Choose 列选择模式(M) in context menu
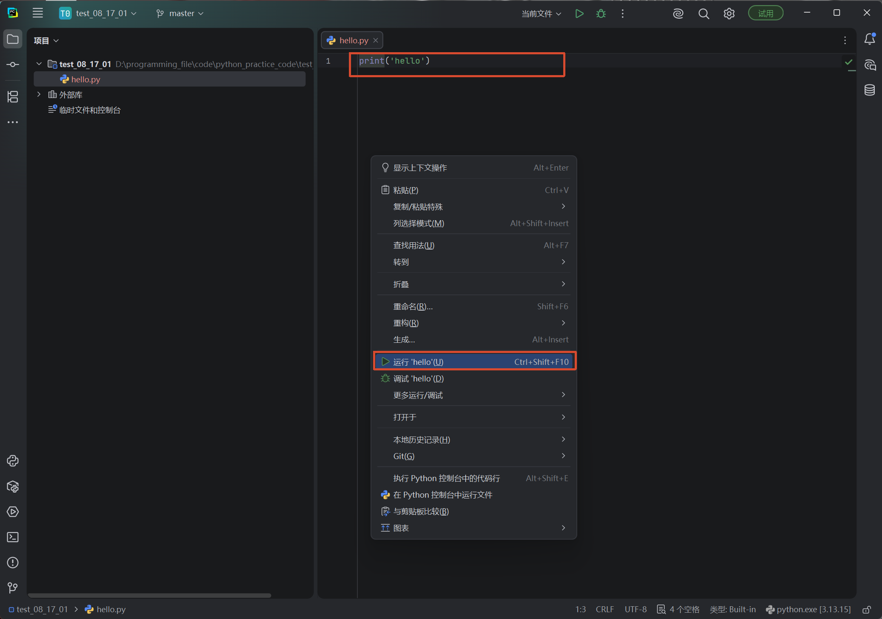882x619 pixels. 474,223
